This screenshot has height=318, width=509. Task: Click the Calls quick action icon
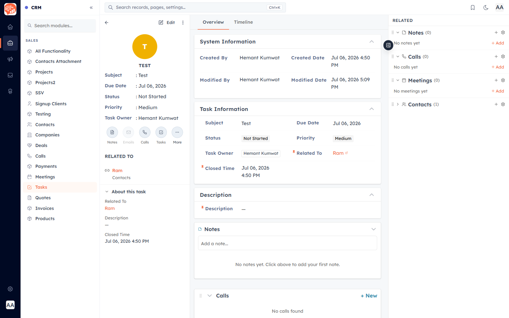[x=145, y=132]
